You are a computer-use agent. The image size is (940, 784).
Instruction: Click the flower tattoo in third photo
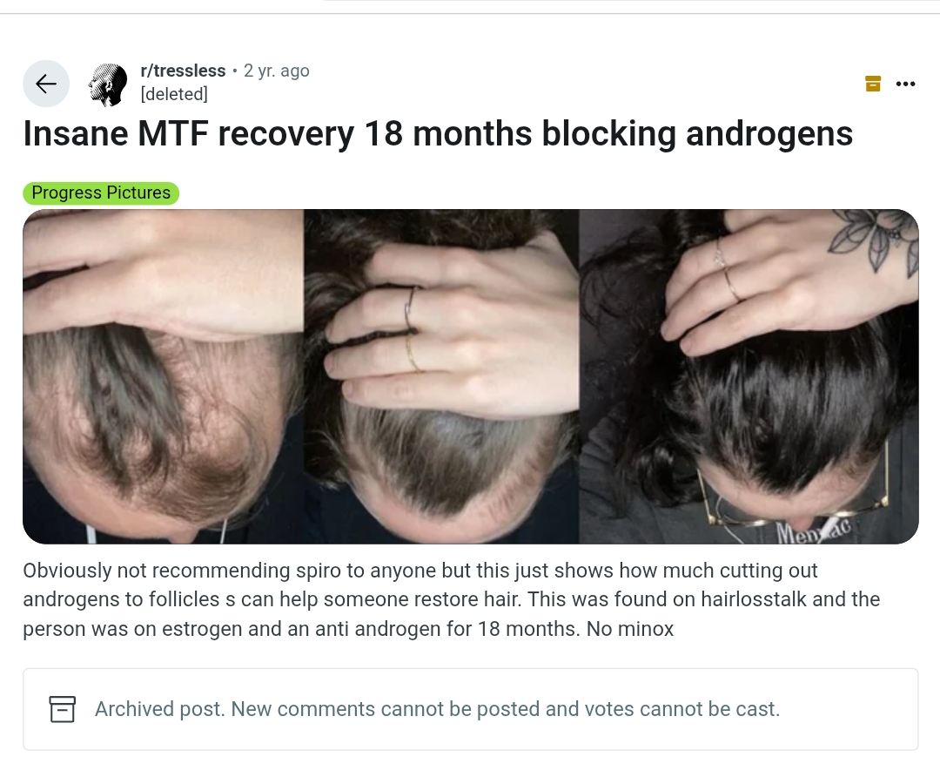tap(874, 238)
